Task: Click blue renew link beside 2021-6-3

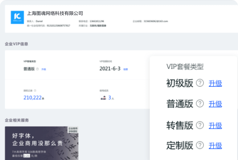Action: point(125,69)
